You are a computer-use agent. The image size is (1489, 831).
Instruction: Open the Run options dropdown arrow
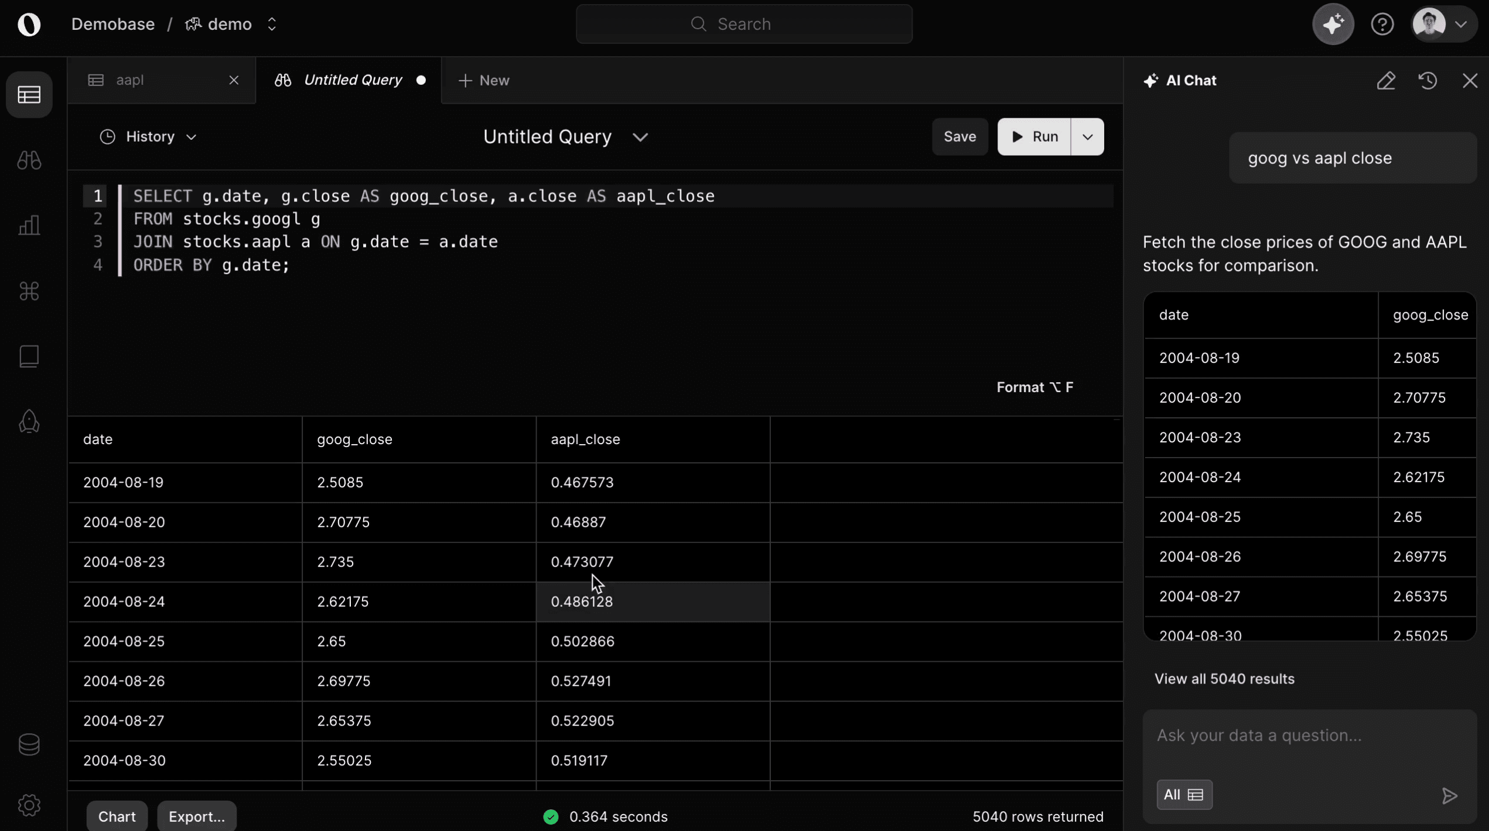(1087, 136)
